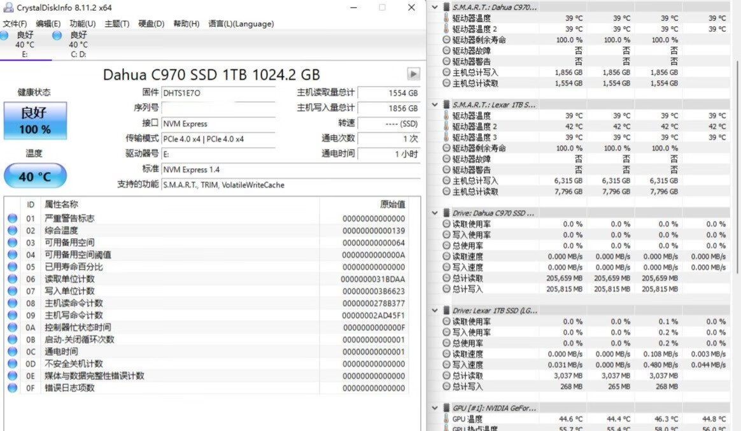Screen dimensions: 741x431
Task: Click the thermometer icon beside GPU 温度
Action: 446,418
